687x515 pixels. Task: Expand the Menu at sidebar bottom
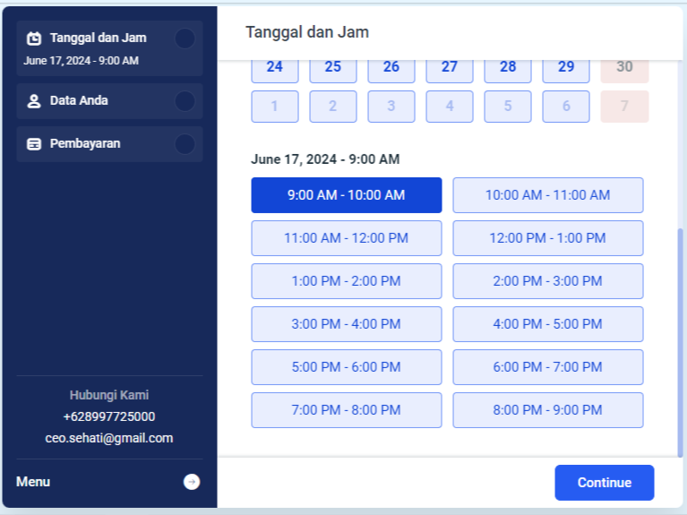(x=33, y=482)
